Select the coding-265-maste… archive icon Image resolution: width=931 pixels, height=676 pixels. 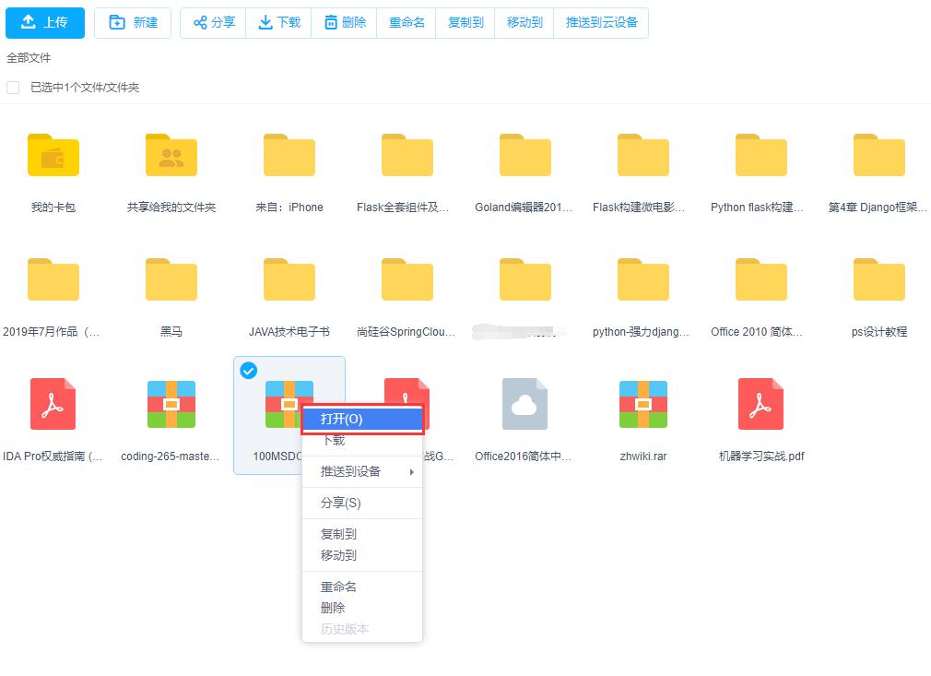[x=171, y=405]
